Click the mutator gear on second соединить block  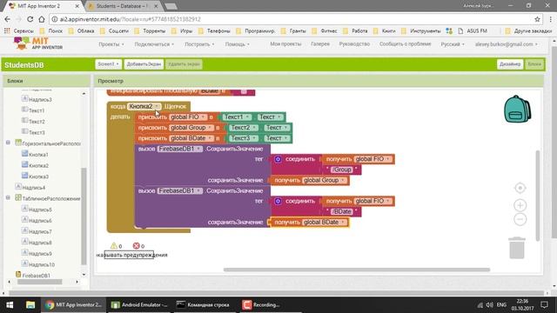pos(278,201)
